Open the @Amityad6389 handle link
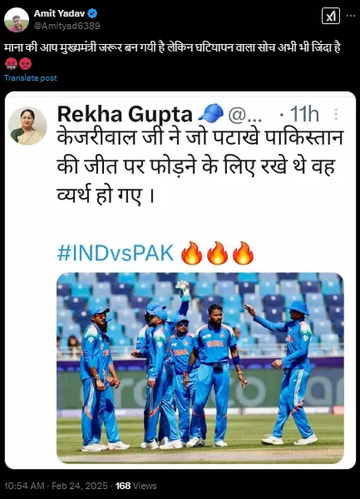Screen dimensions: 360x499 coord(67,26)
